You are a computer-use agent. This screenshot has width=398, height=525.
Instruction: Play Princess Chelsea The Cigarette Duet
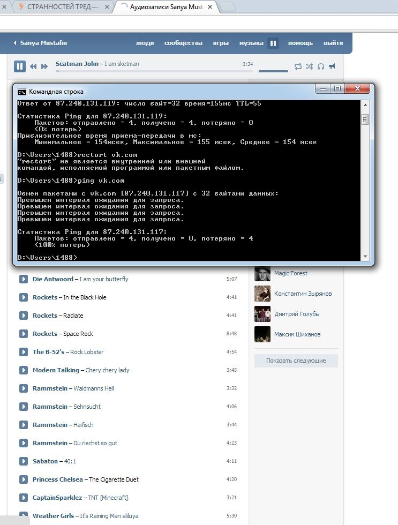(x=24, y=479)
